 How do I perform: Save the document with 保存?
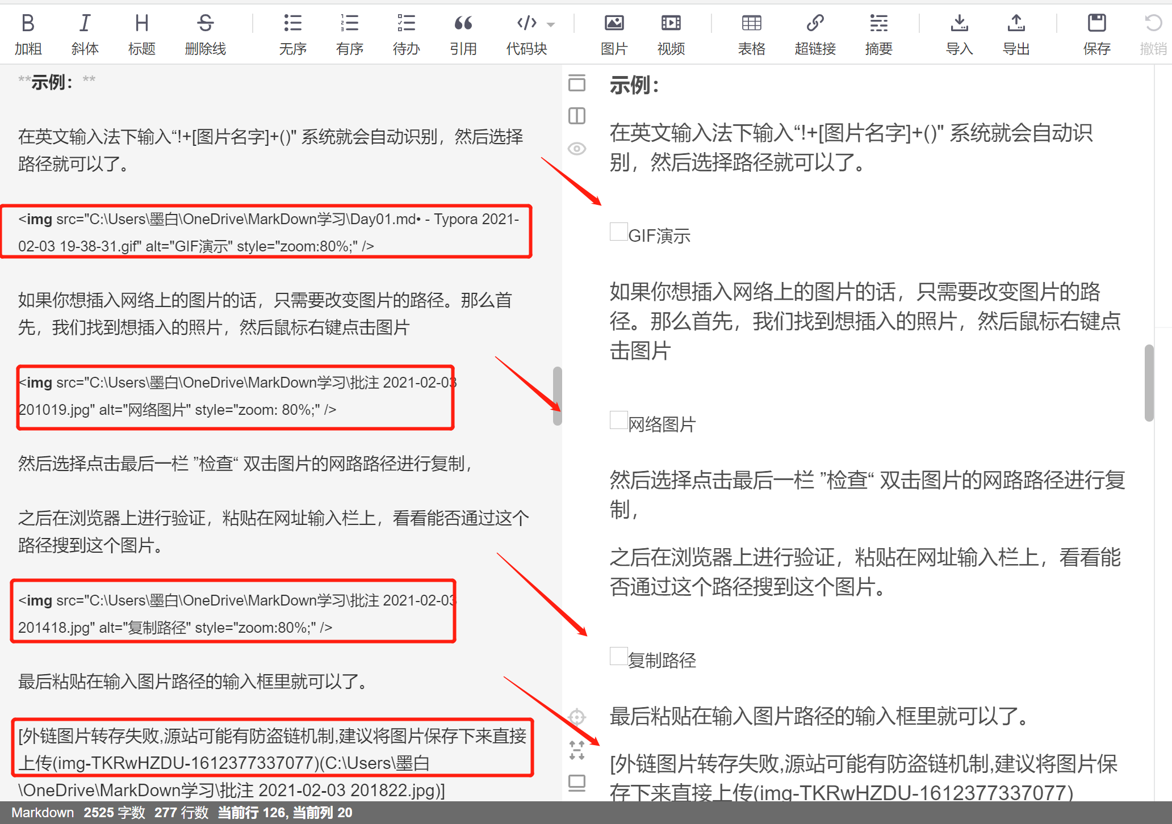(1096, 33)
